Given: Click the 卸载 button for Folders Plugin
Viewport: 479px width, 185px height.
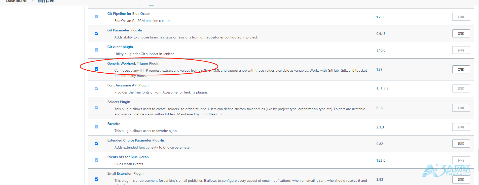Looking at the screenshot, I should (461, 108).
